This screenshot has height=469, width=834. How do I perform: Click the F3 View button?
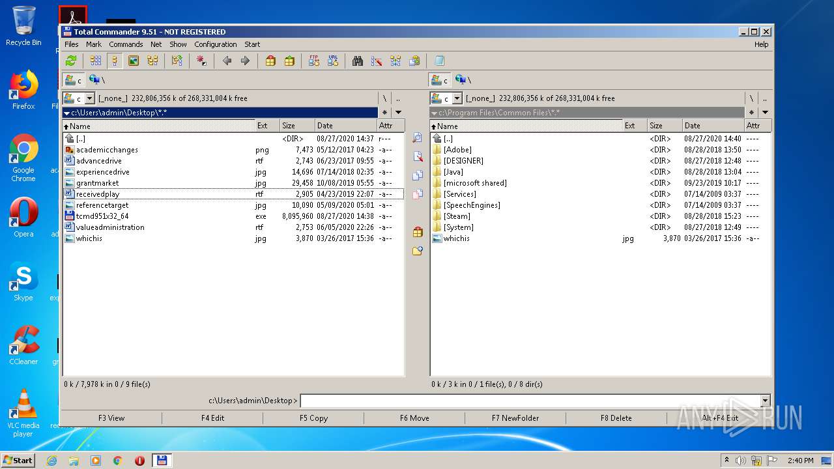[x=111, y=418]
